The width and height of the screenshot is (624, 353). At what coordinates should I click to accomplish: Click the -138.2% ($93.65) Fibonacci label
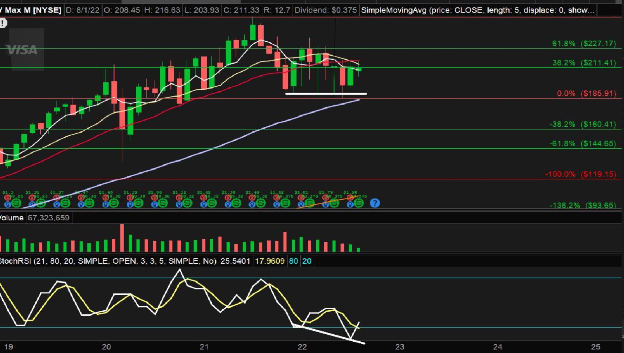[x=583, y=205]
